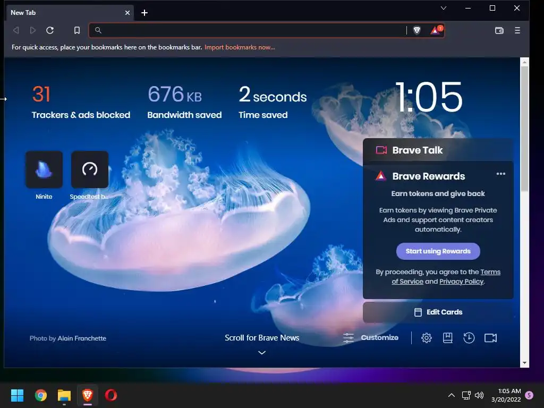Open settings gear icon at bottom
Viewport: 544px width, 408px height.
(427, 337)
